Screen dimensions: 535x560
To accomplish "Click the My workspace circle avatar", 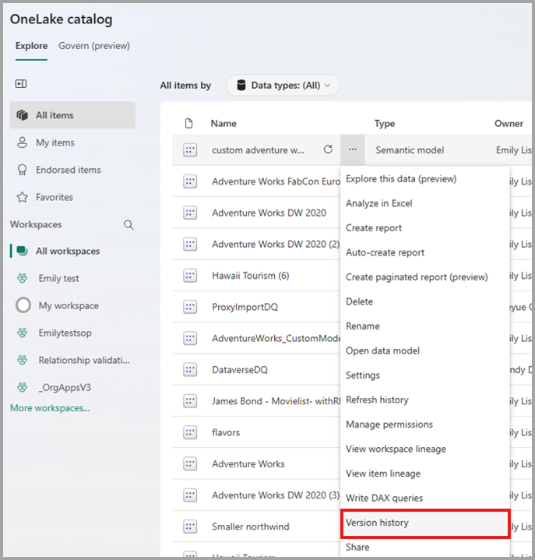I will coord(23,305).
